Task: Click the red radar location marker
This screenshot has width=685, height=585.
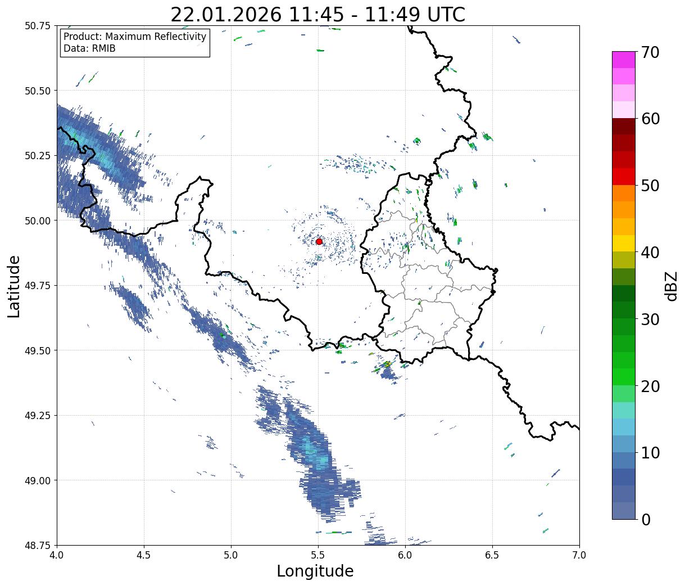Action: (319, 241)
